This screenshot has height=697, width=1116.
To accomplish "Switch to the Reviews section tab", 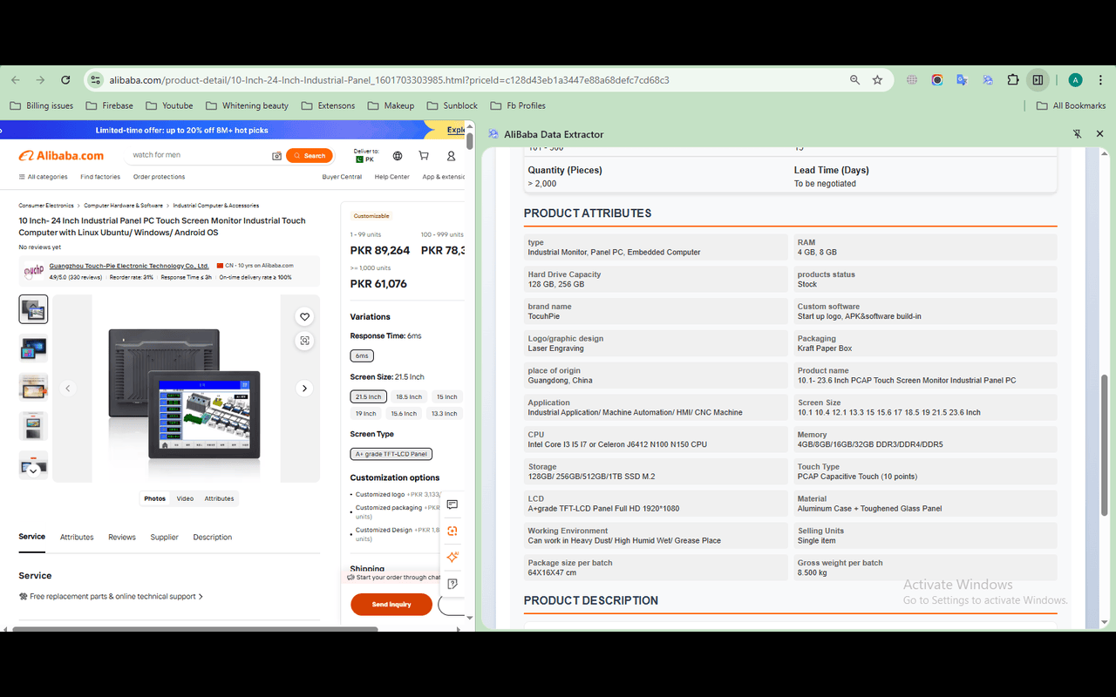I will (122, 537).
